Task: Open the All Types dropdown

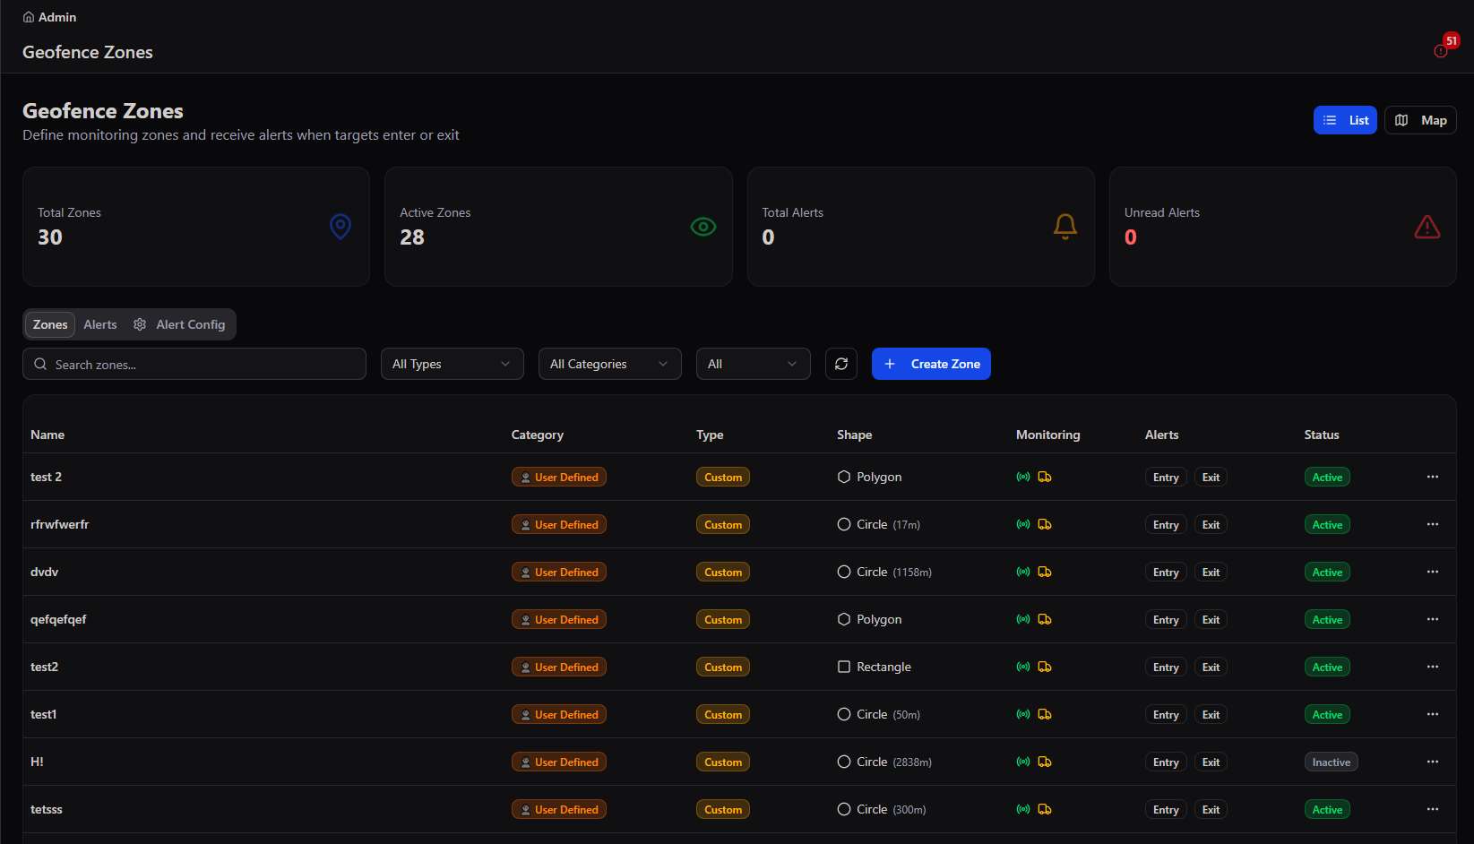Action: 453,364
